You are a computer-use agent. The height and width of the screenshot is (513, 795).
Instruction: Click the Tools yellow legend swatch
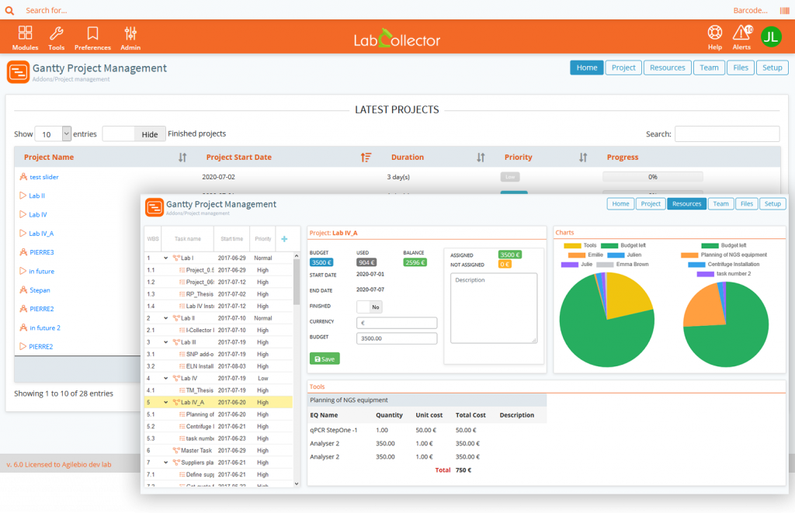point(572,245)
